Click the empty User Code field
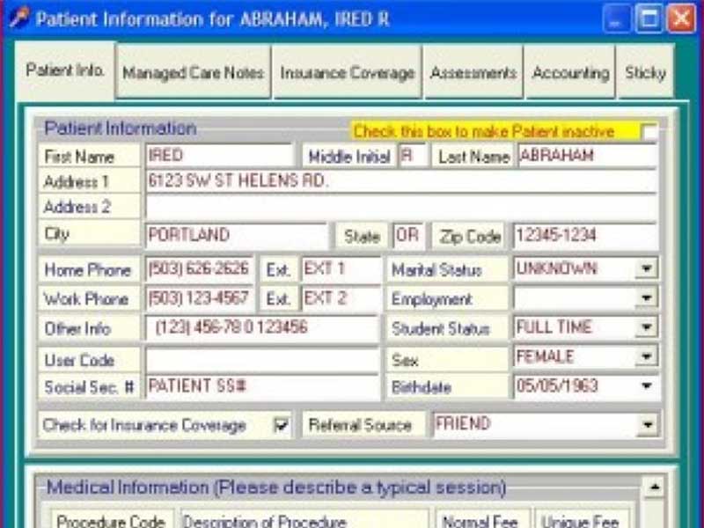This screenshot has height=528, width=704. tap(262, 359)
